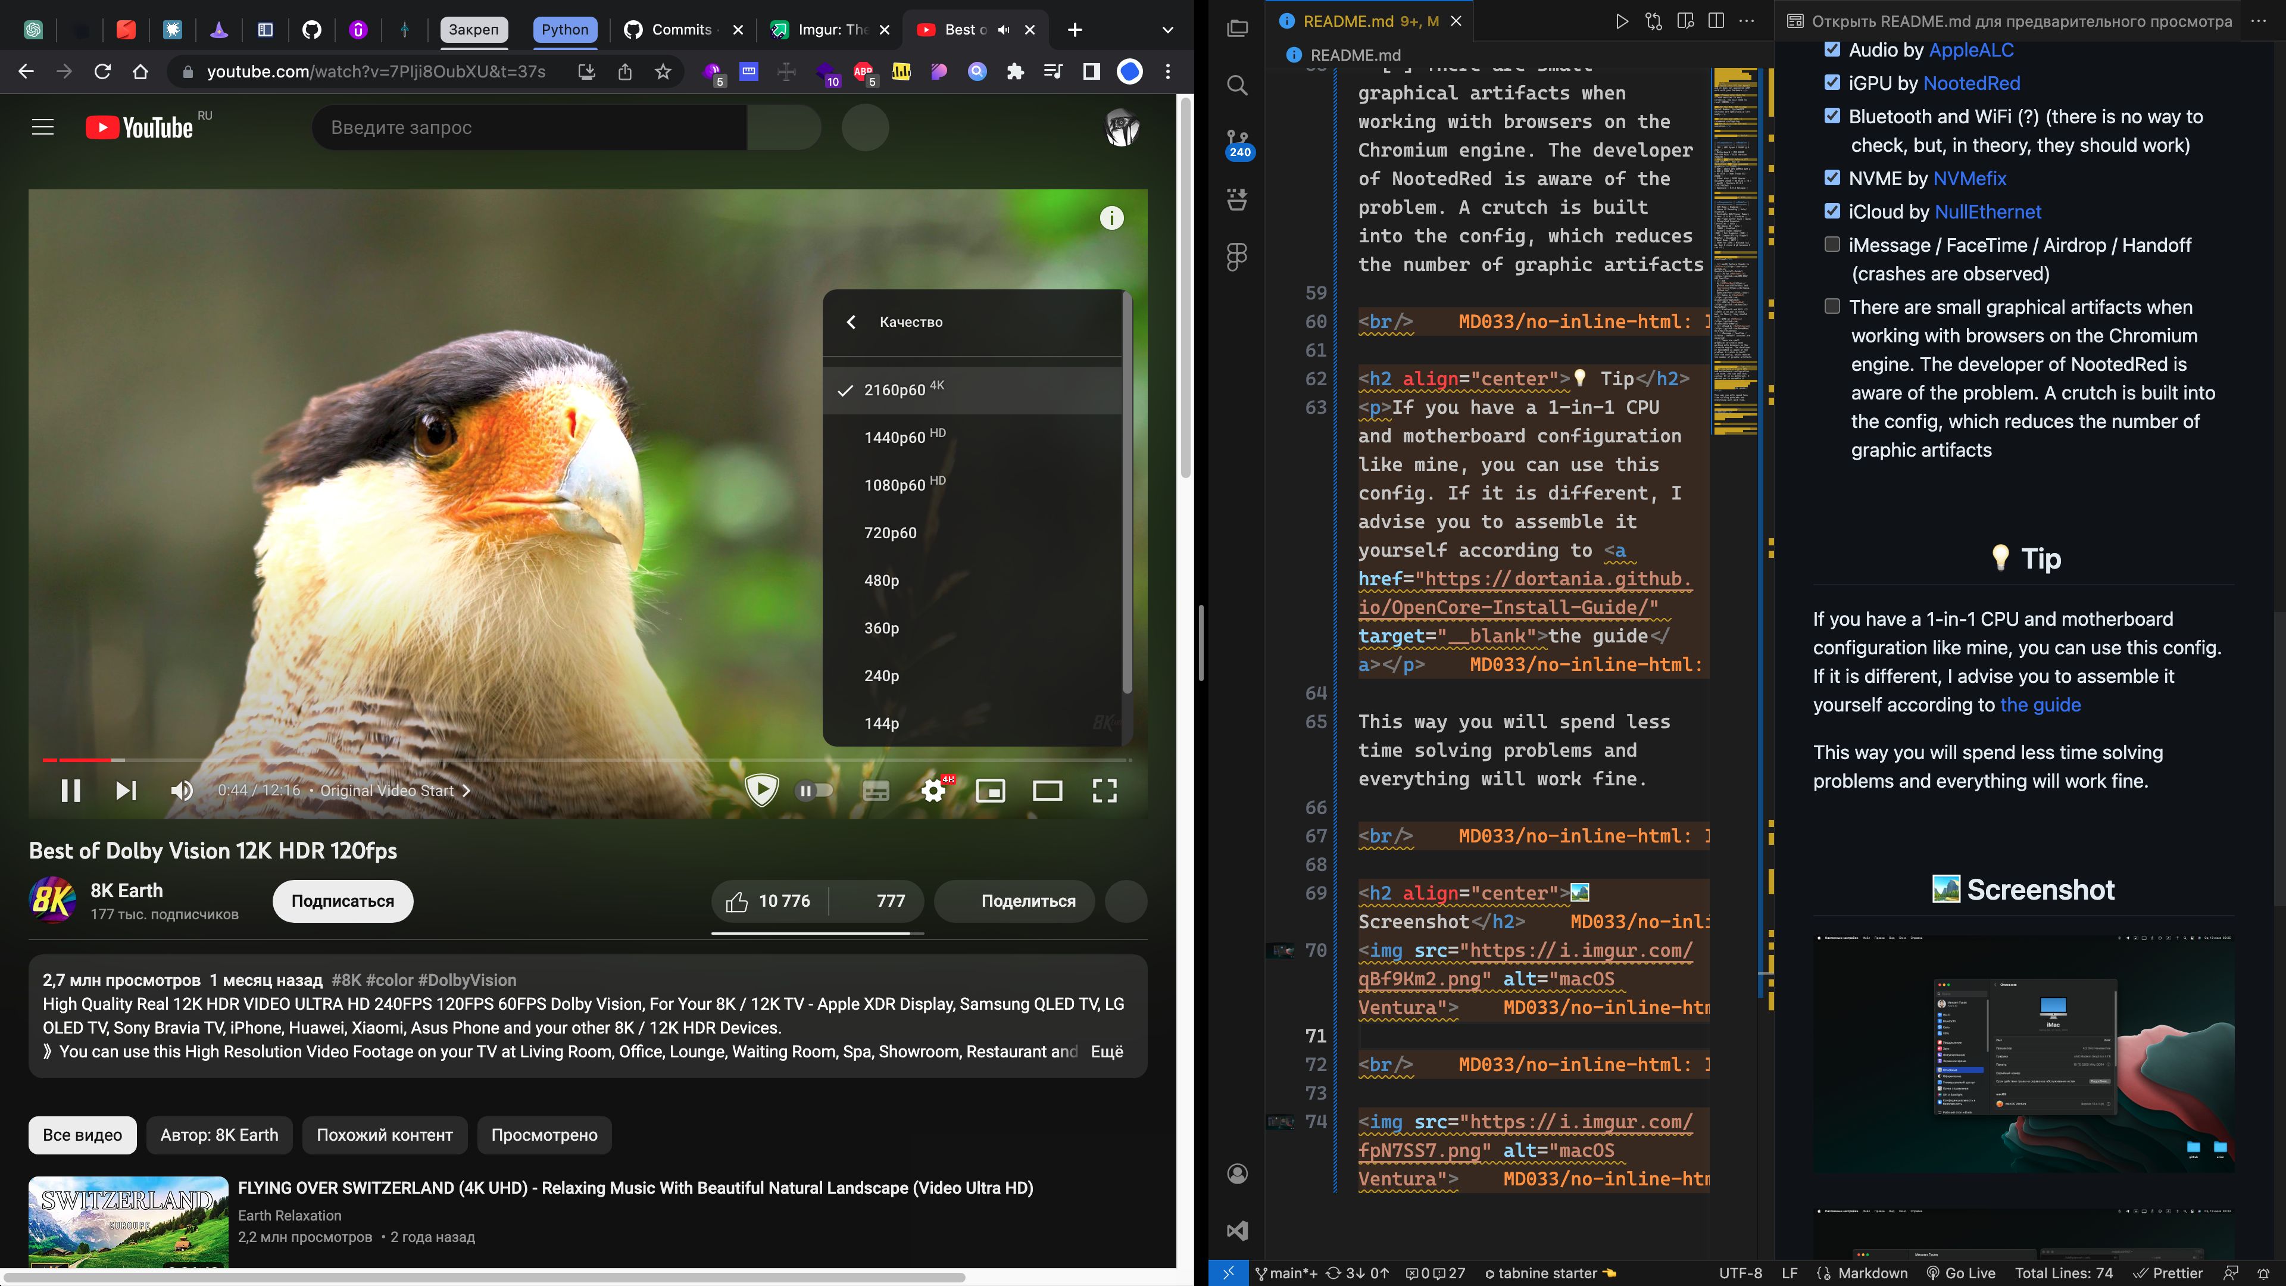The height and width of the screenshot is (1286, 2286).
Task: Click the video progress bar to seek
Action: [586, 760]
